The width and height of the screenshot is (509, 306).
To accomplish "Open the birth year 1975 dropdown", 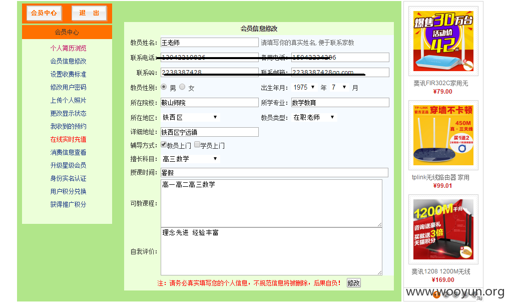I will pos(304,87).
